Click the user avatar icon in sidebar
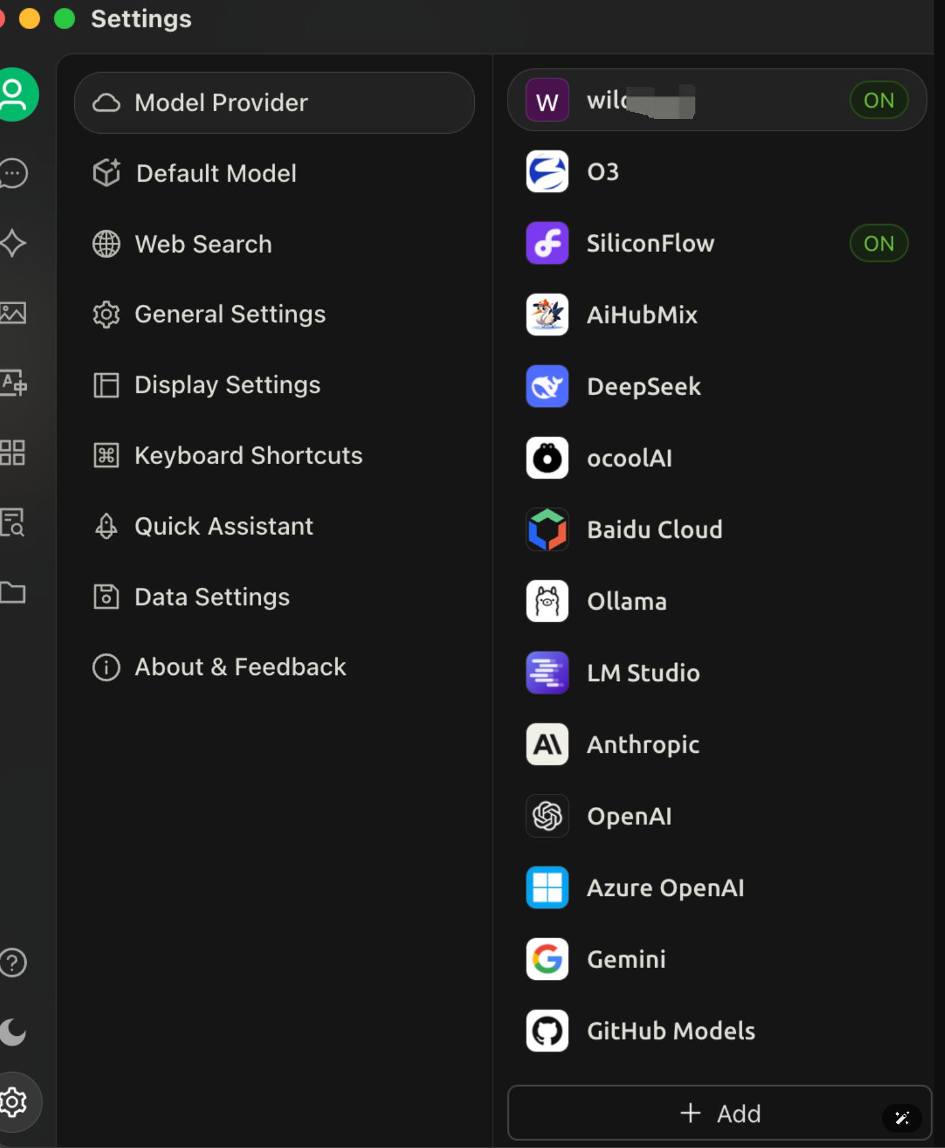The image size is (945, 1148). coord(15,94)
